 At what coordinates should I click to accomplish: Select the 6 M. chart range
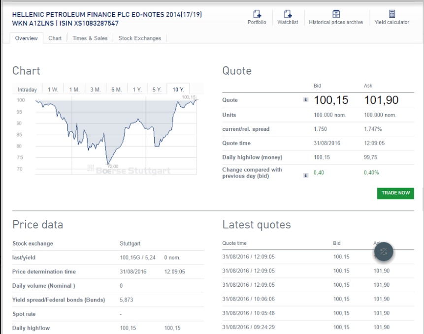[116, 90]
